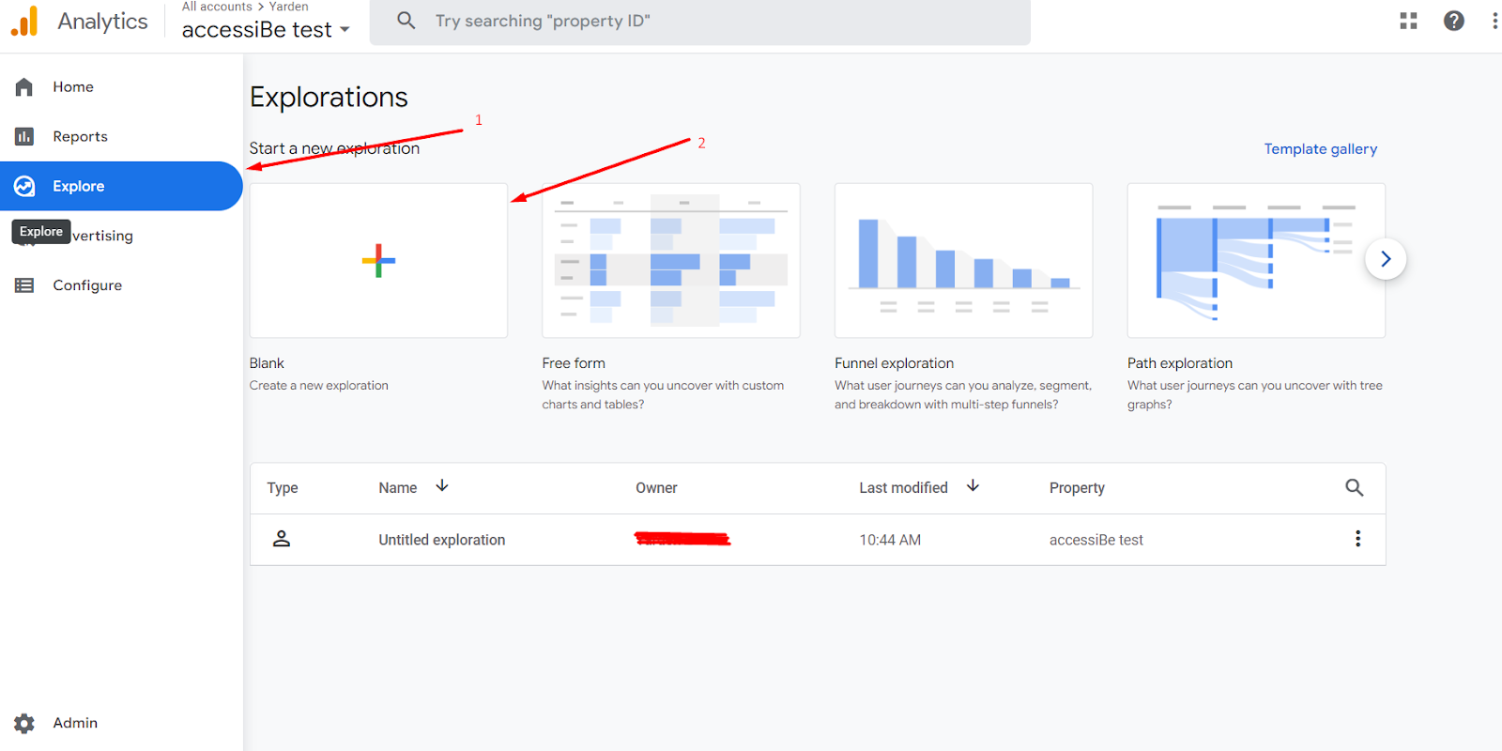Click the search icon in exploration table

coord(1354,487)
